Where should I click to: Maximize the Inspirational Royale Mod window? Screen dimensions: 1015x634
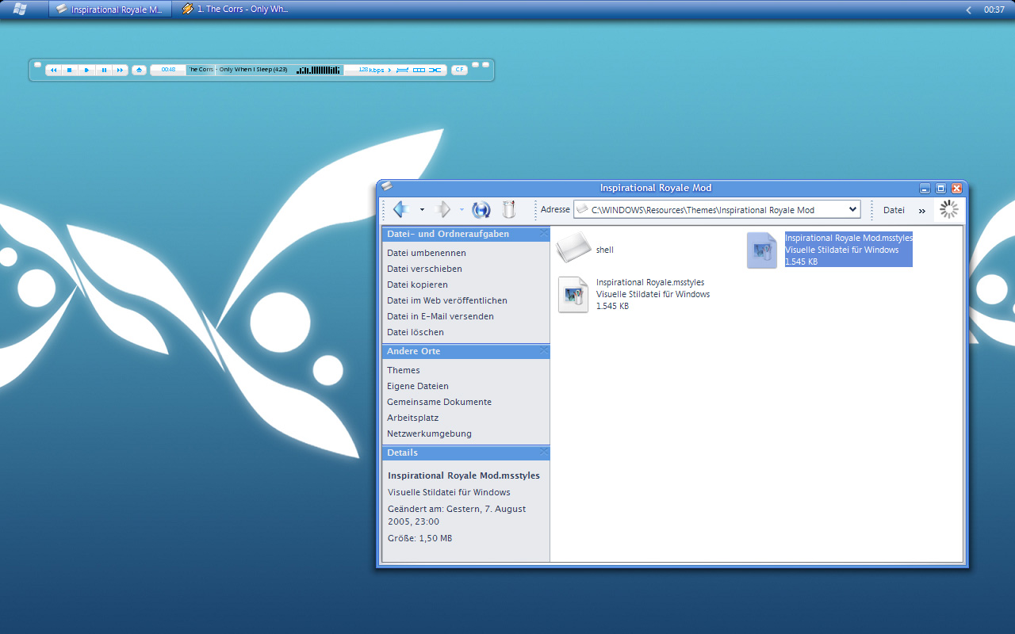click(x=940, y=189)
